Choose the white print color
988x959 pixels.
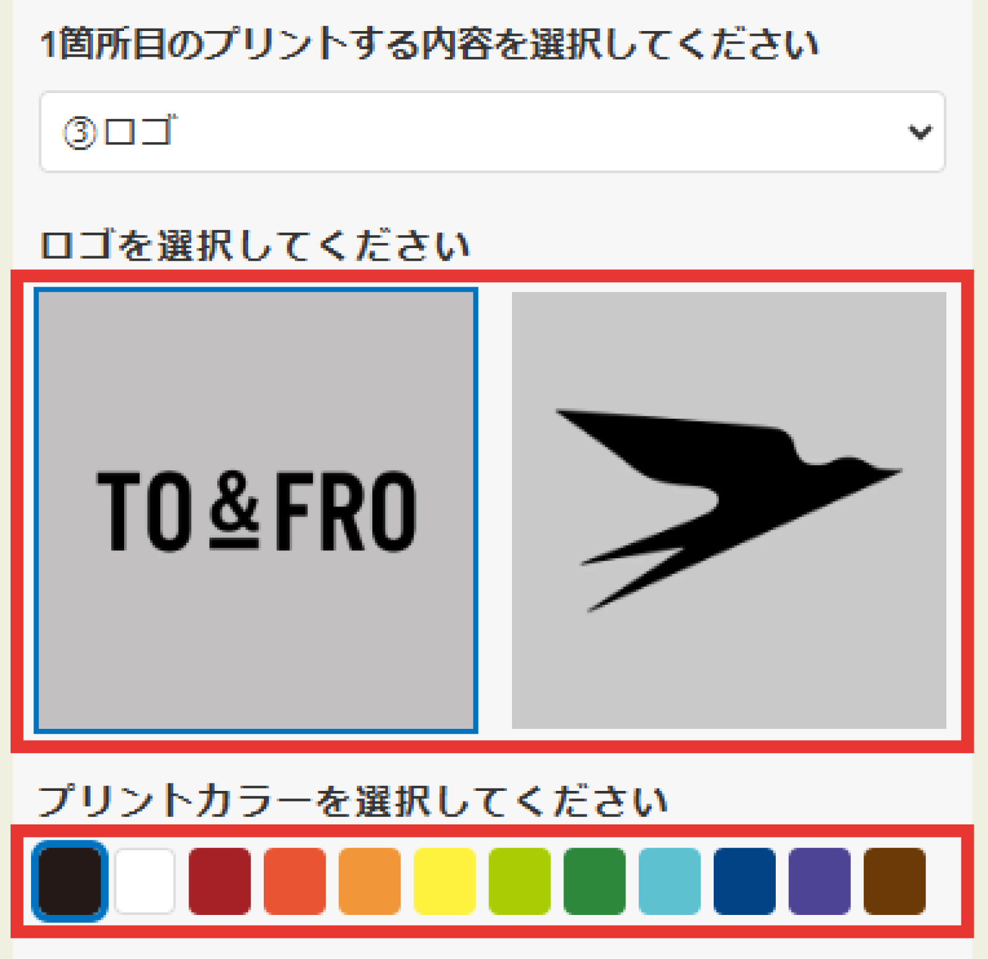pyautogui.click(x=145, y=881)
